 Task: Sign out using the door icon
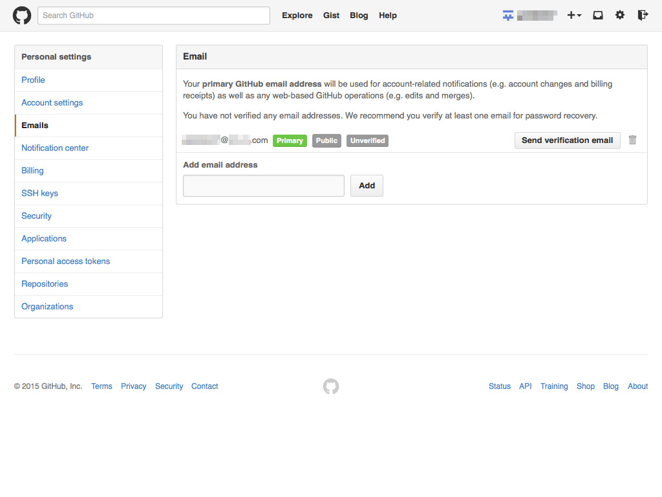click(641, 15)
